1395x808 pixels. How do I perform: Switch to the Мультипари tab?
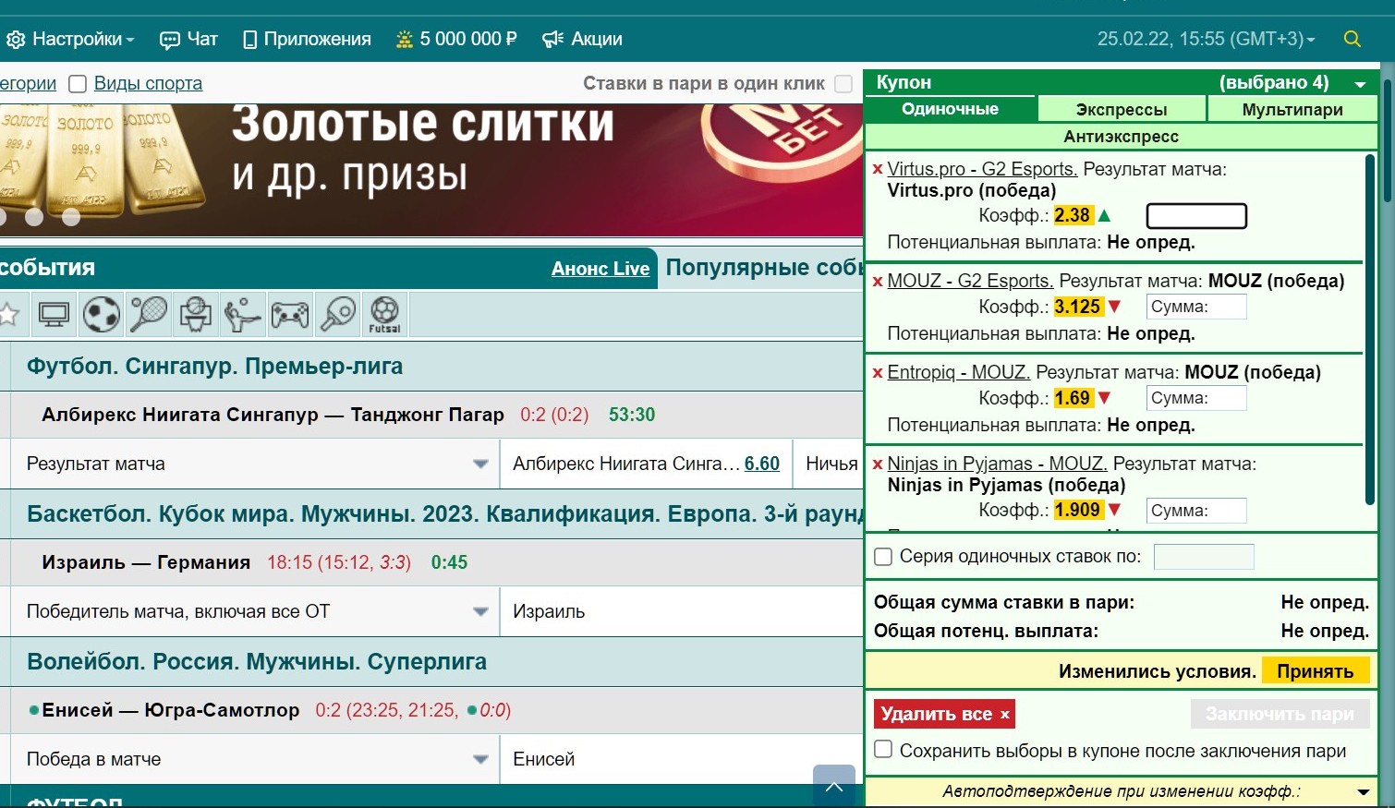click(1292, 109)
